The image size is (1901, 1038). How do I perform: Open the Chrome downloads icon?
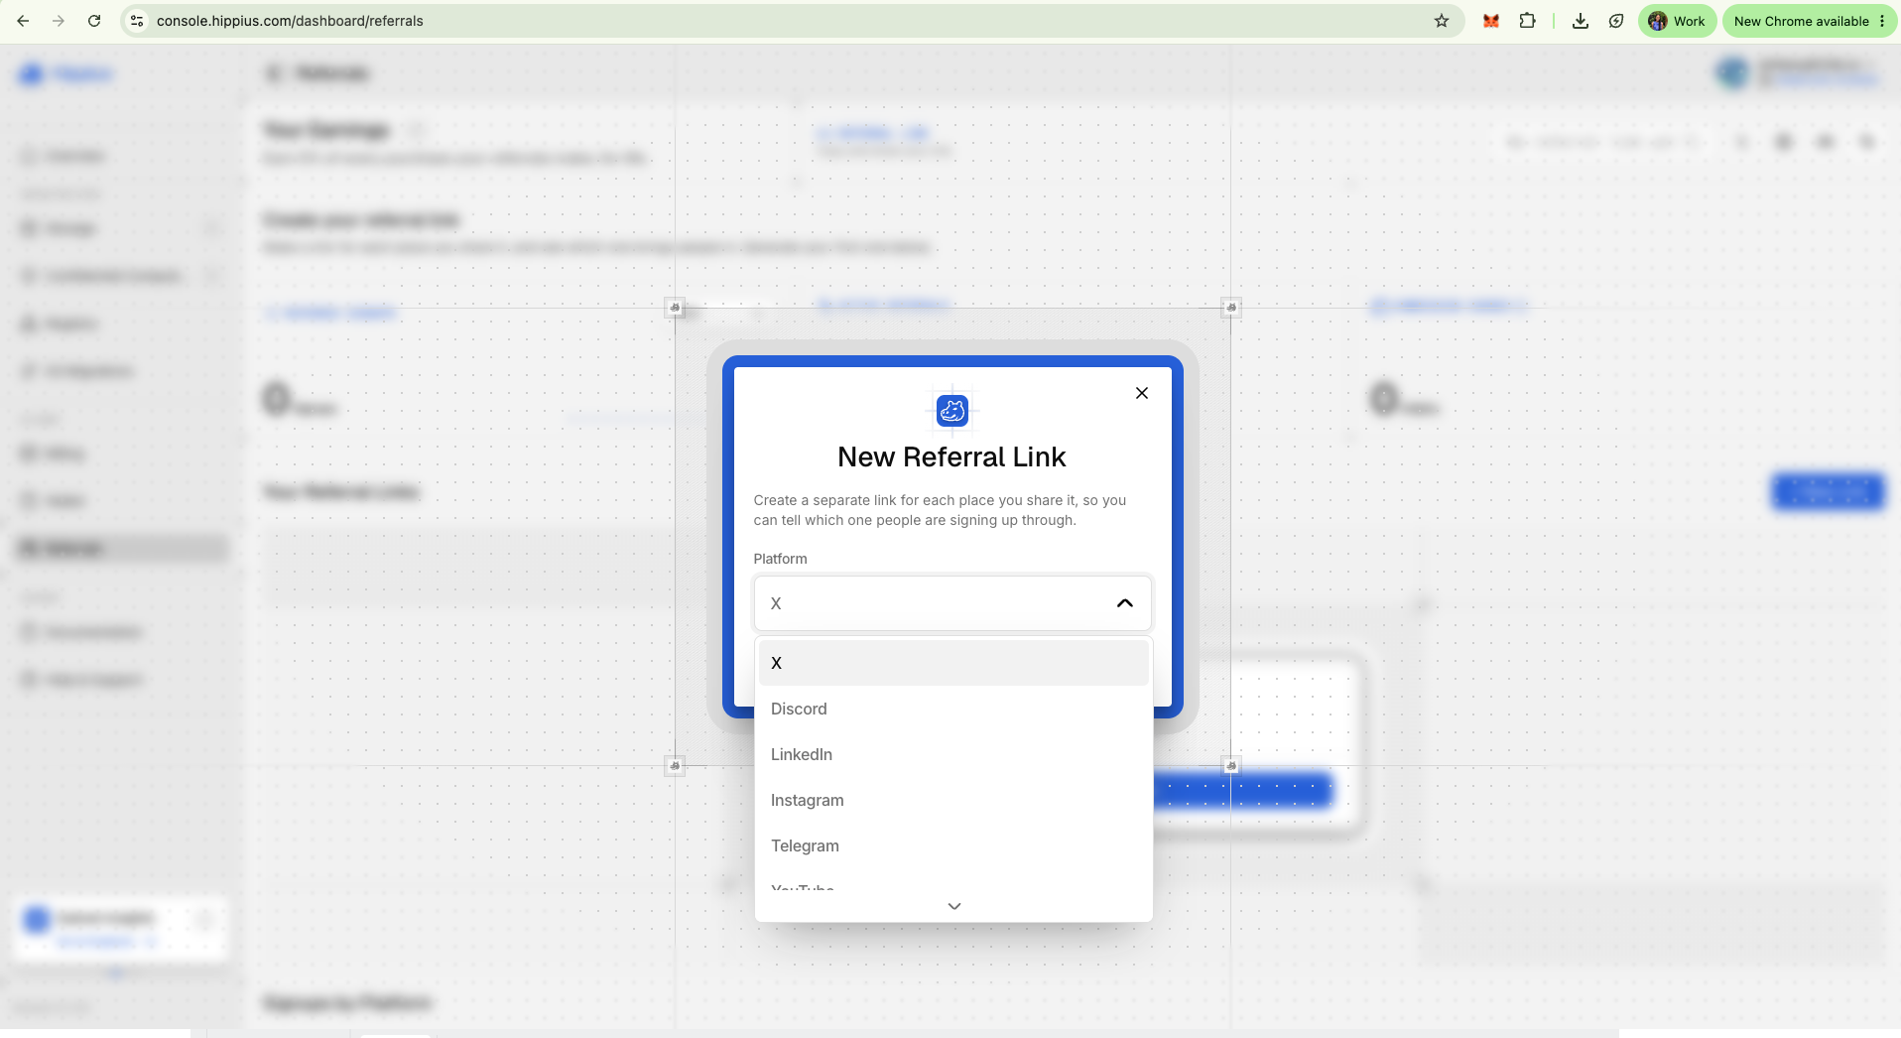point(1581,21)
